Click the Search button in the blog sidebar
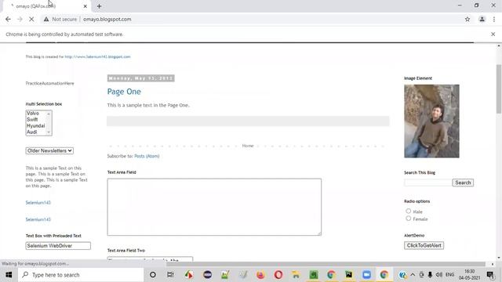The height and width of the screenshot is (282, 502). (463, 183)
